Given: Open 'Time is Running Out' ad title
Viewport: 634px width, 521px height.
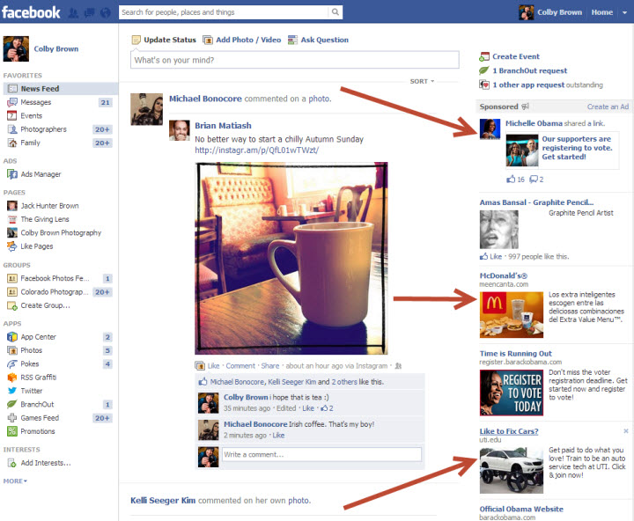Looking at the screenshot, I should pos(515,353).
